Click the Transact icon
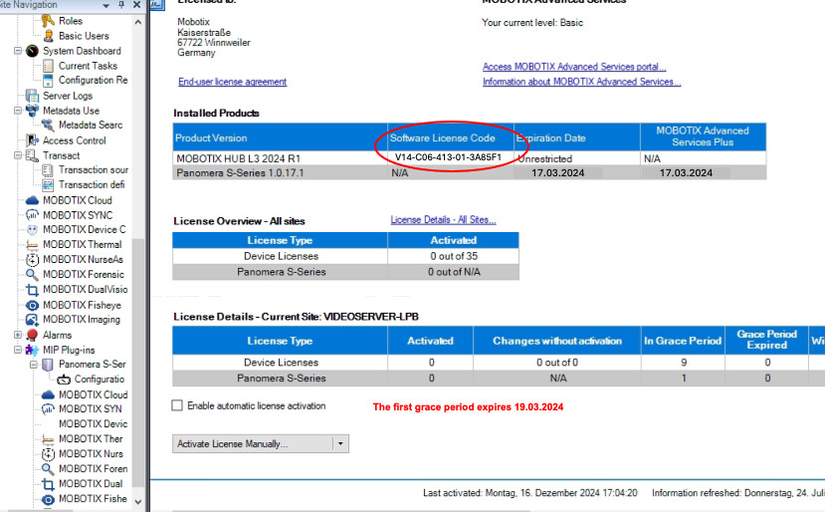The width and height of the screenshot is (825, 512). [32, 155]
